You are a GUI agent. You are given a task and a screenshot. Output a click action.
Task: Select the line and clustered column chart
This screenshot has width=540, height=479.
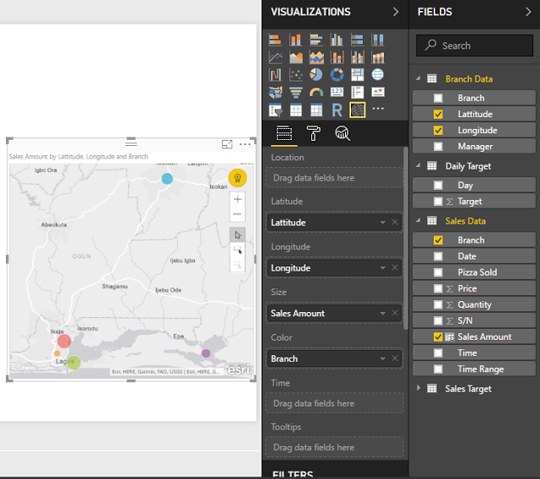tap(358, 57)
